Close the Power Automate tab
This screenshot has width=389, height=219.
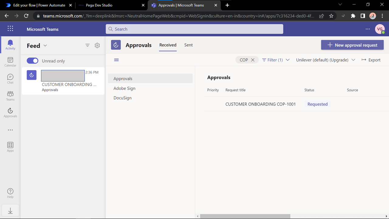pyautogui.click(x=71, y=5)
